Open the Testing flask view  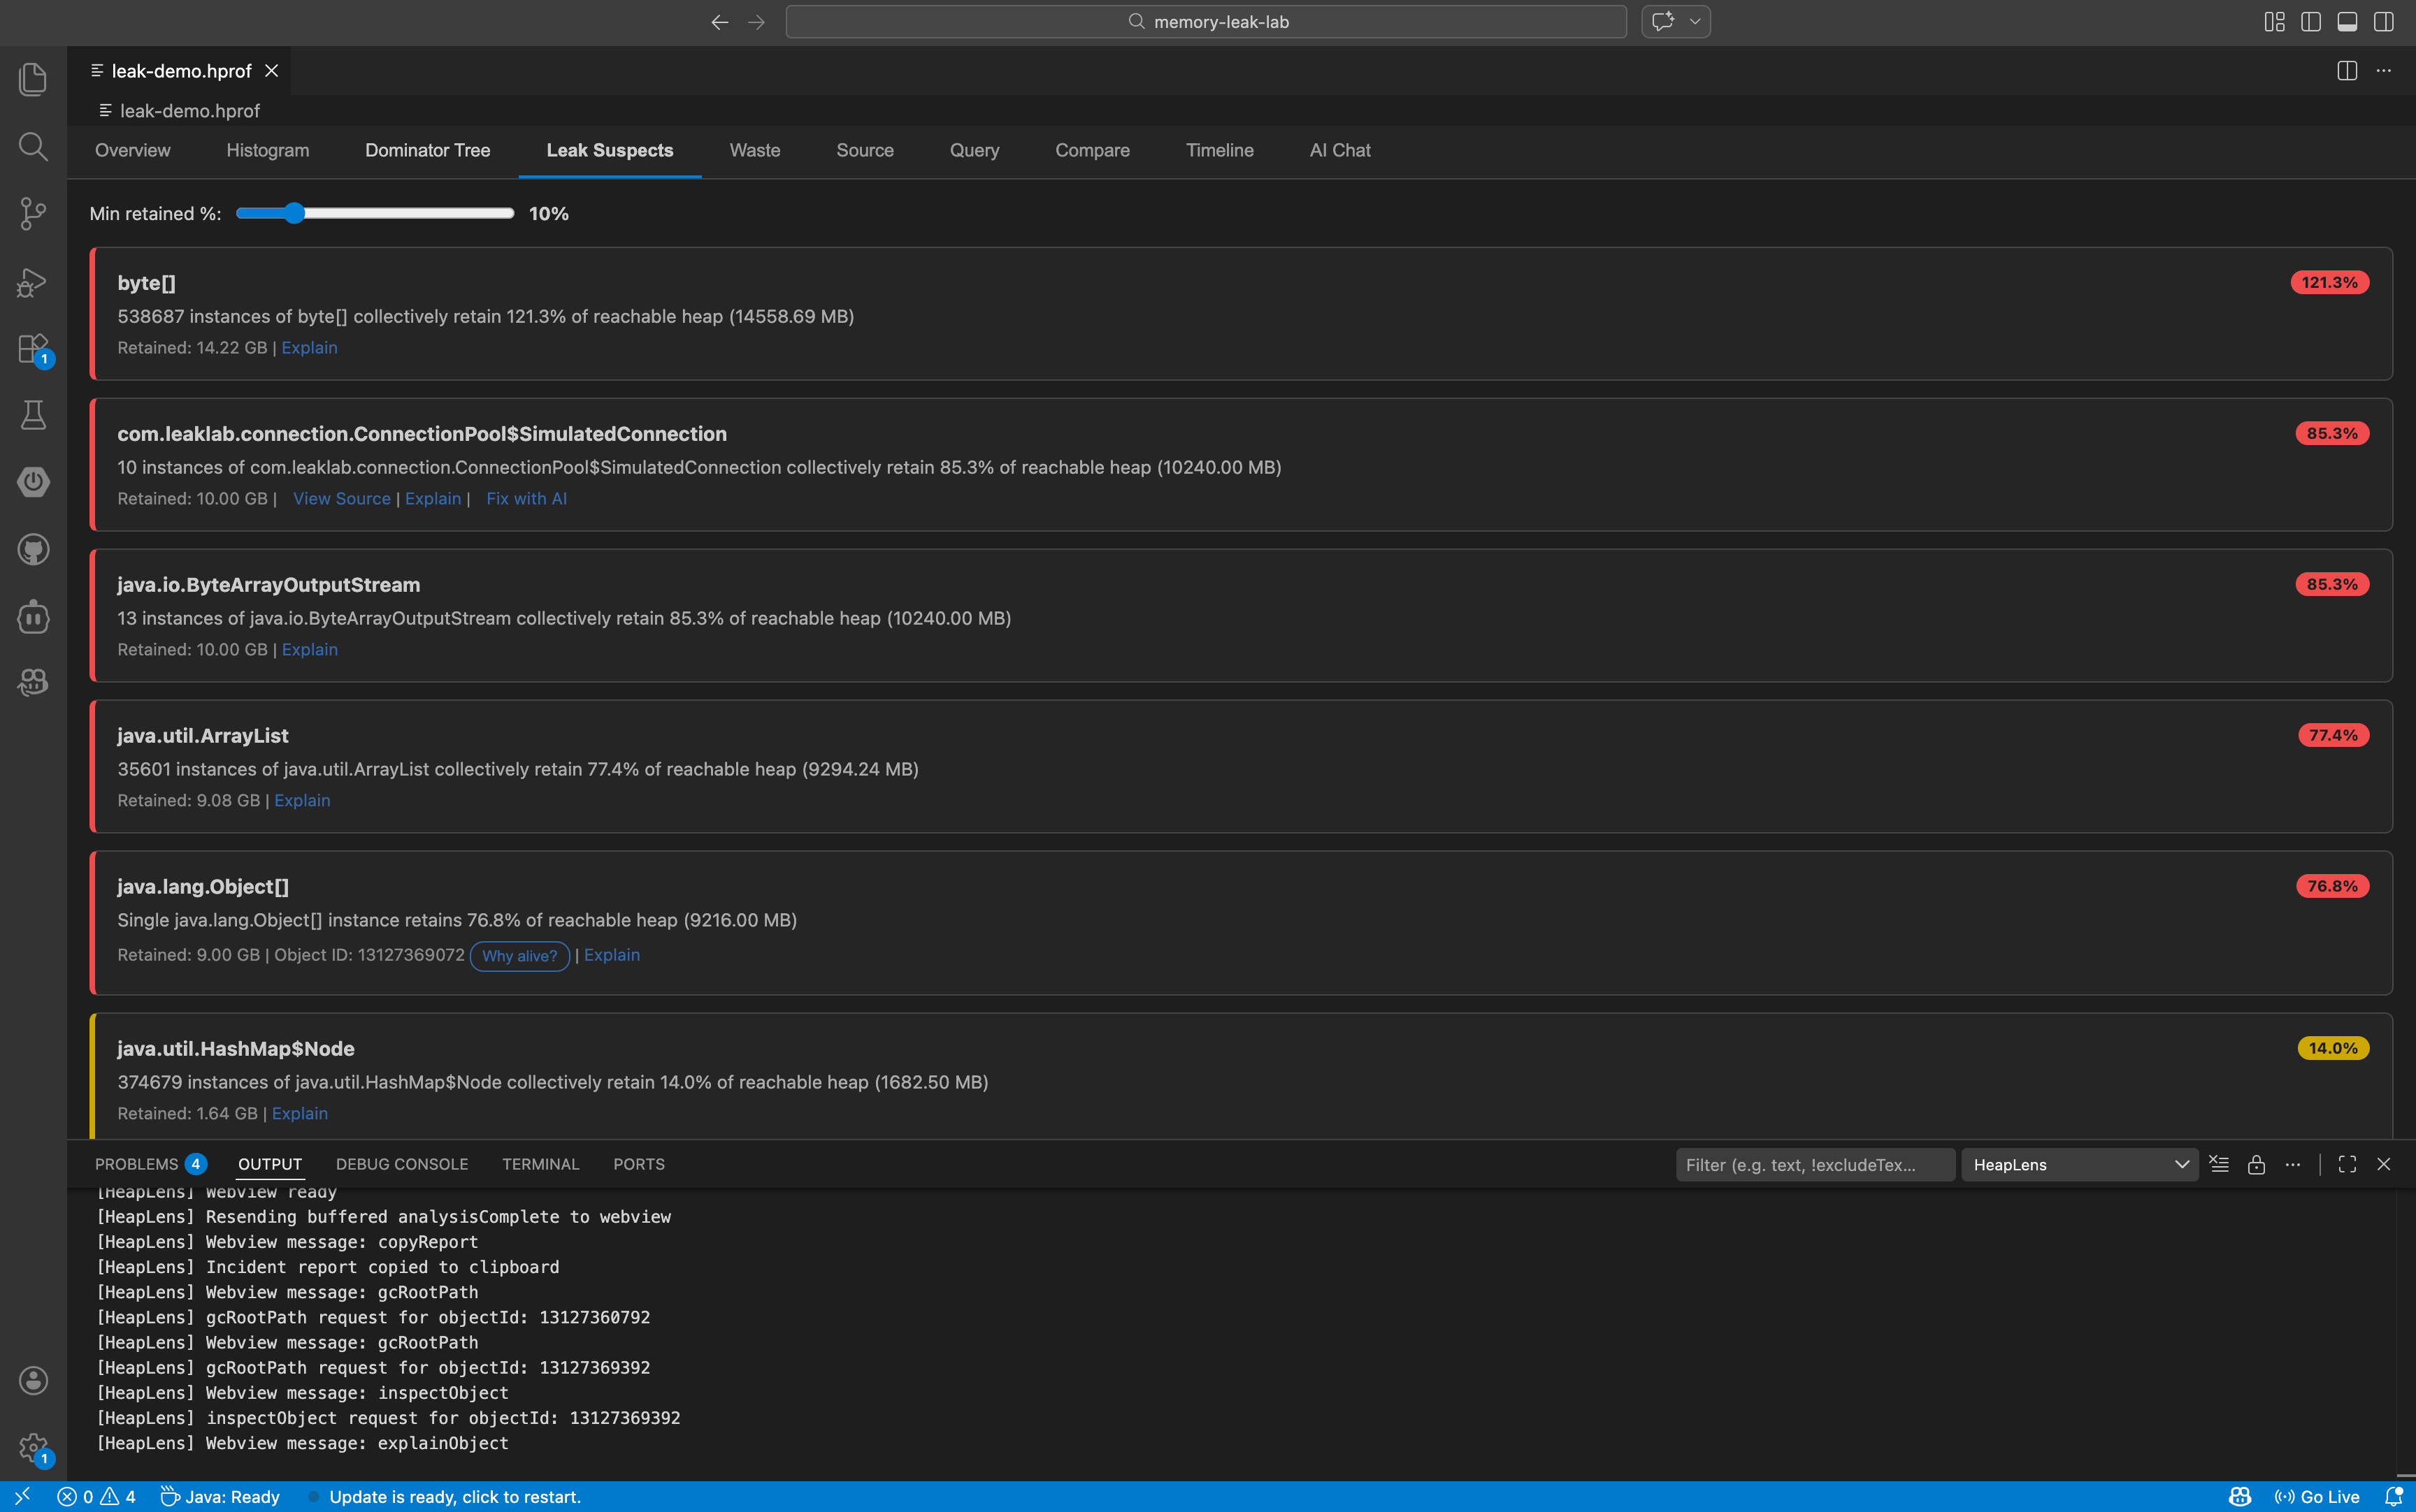pos(33,415)
